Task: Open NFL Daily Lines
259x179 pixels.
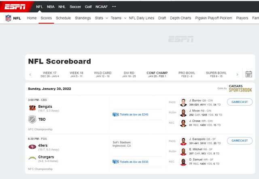Action: [x=142, y=18]
